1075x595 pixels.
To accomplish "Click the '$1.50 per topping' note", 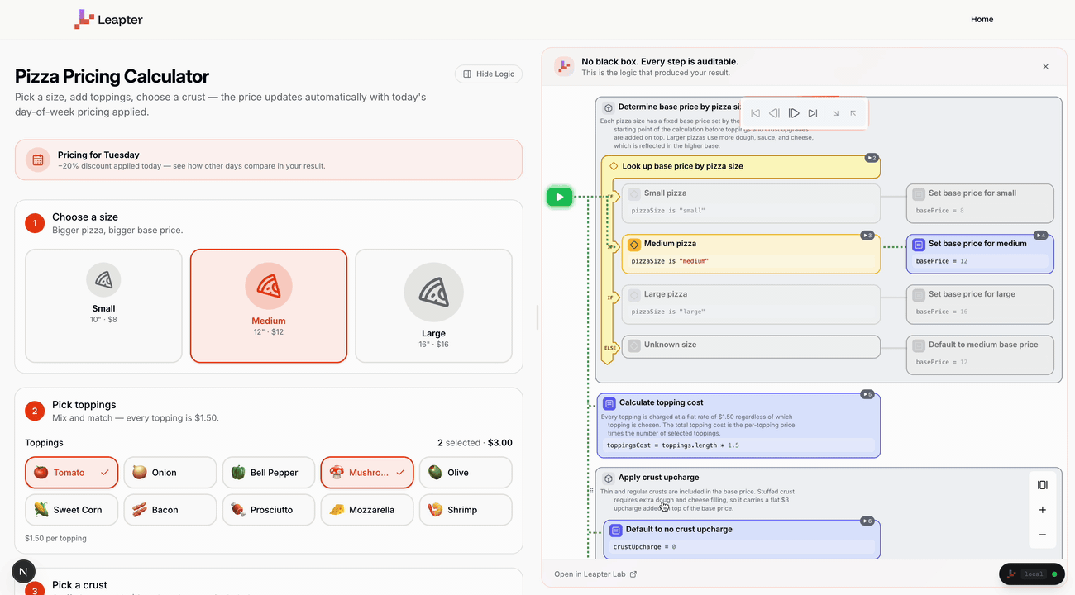I will (55, 538).
